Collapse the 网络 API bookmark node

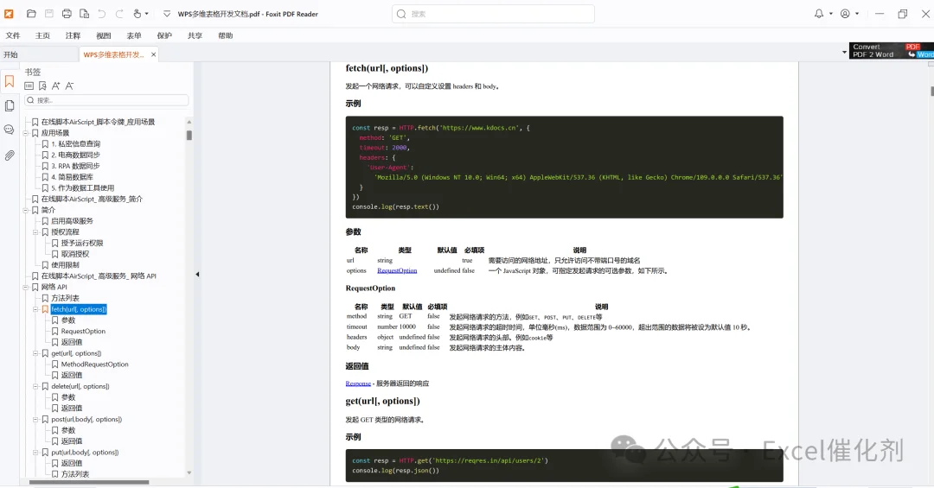(26, 287)
